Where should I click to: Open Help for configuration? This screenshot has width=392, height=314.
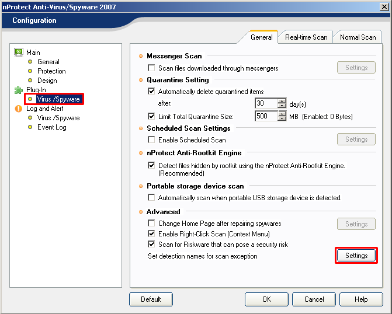click(x=361, y=299)
